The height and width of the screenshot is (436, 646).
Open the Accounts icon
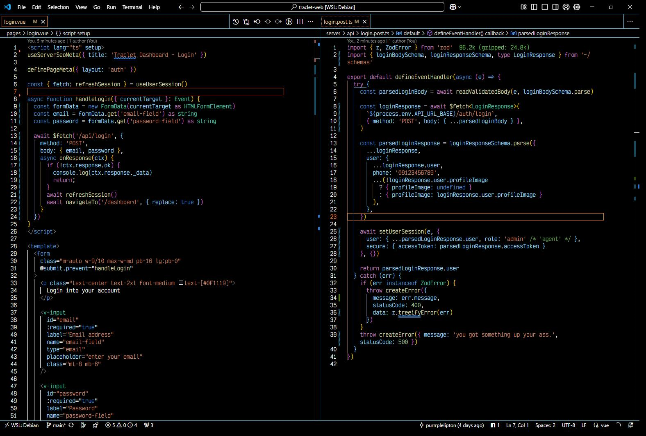566,7
